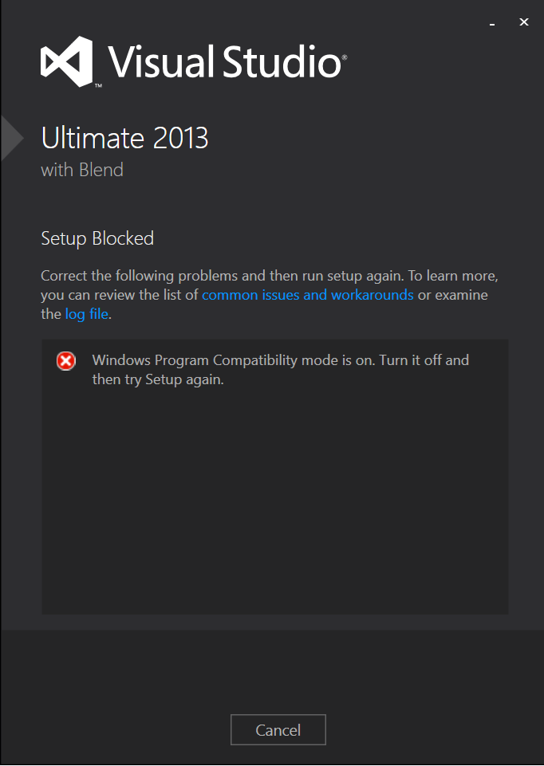Image resolution: width=544 pixels, height=766 pixels.
Task: Open the log file link
Action: [86, 314]
